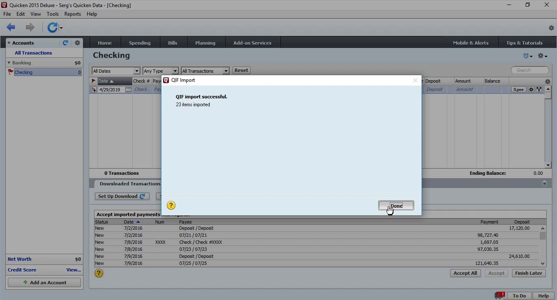This screenshot has width=557, height=300.
Task: Open the reminders alarm clock menu
Action: click(x=528, y=56)
